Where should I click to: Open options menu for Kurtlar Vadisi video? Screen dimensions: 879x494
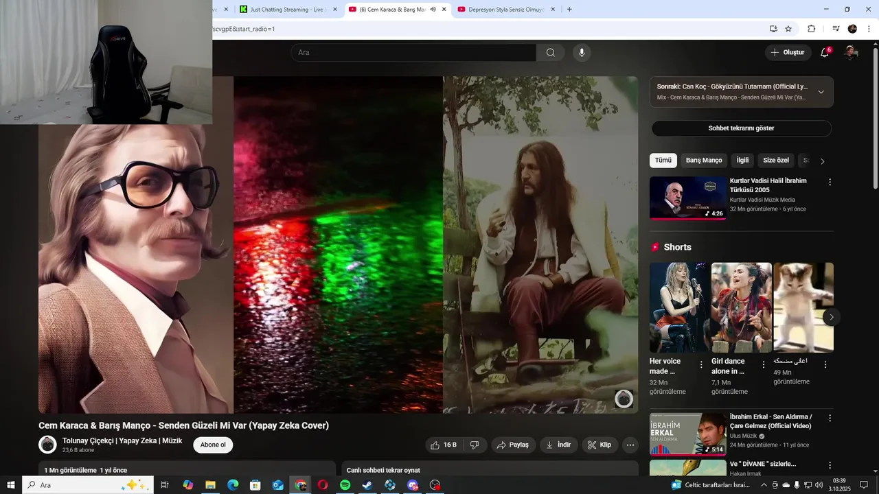tap(830, 183)
